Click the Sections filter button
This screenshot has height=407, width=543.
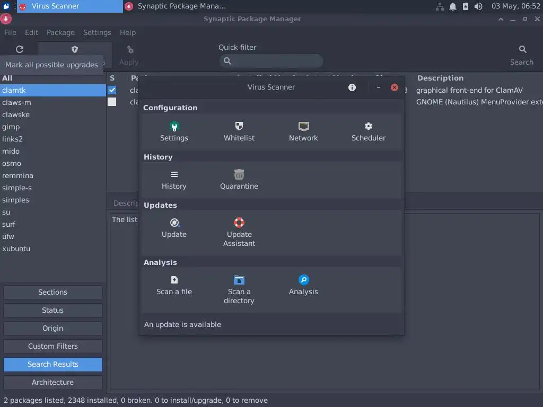coord(53,292)
